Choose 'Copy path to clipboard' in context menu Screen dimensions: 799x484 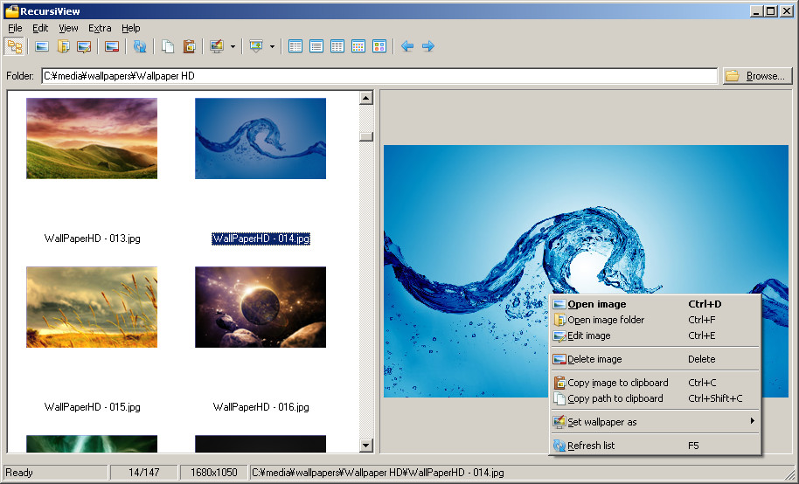[615, 398]
